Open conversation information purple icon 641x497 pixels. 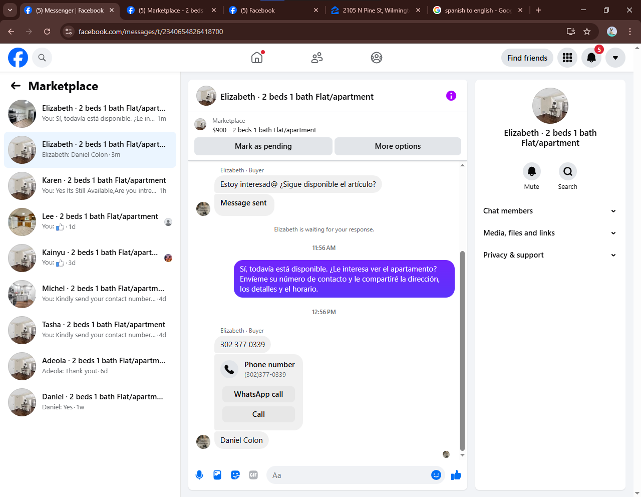pyautogui.click(x=451, y=96)
